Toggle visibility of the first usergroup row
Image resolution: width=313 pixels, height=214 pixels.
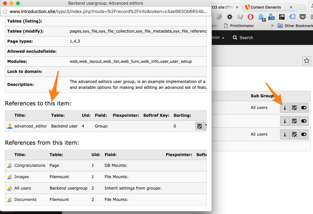(x=304, y=108)
